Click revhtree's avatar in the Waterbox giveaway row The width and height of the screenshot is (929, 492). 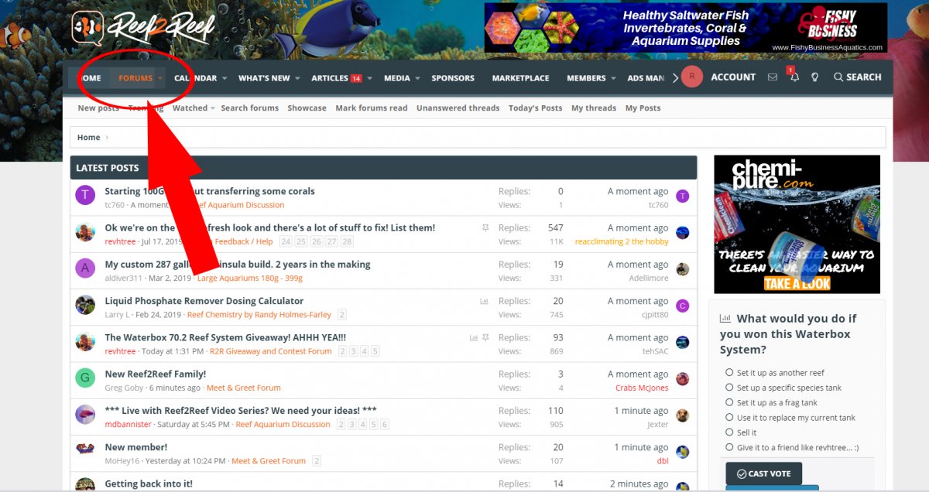[x=85, y=342]
